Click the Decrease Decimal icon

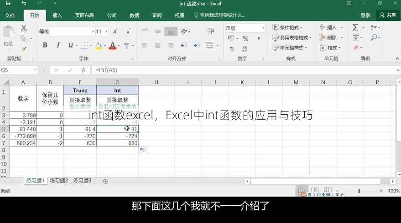tap(245, 49)
